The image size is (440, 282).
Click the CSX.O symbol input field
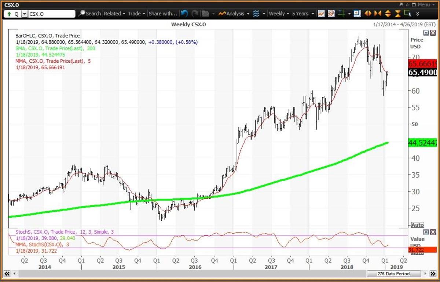[51, 14]
